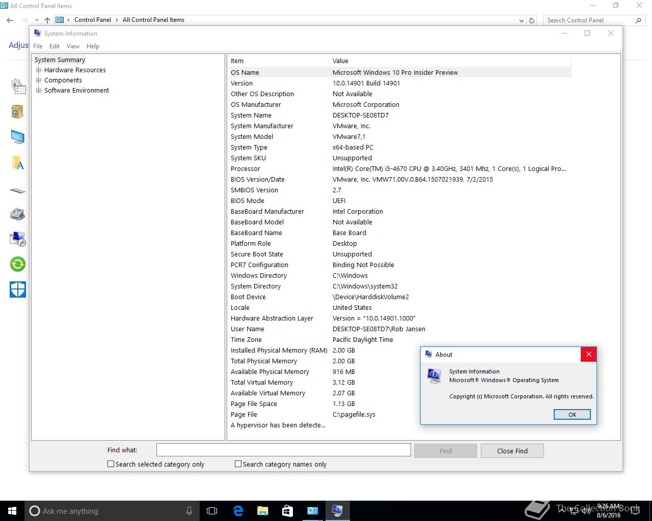Open File Explorer from the taskbar

point(262,511)
